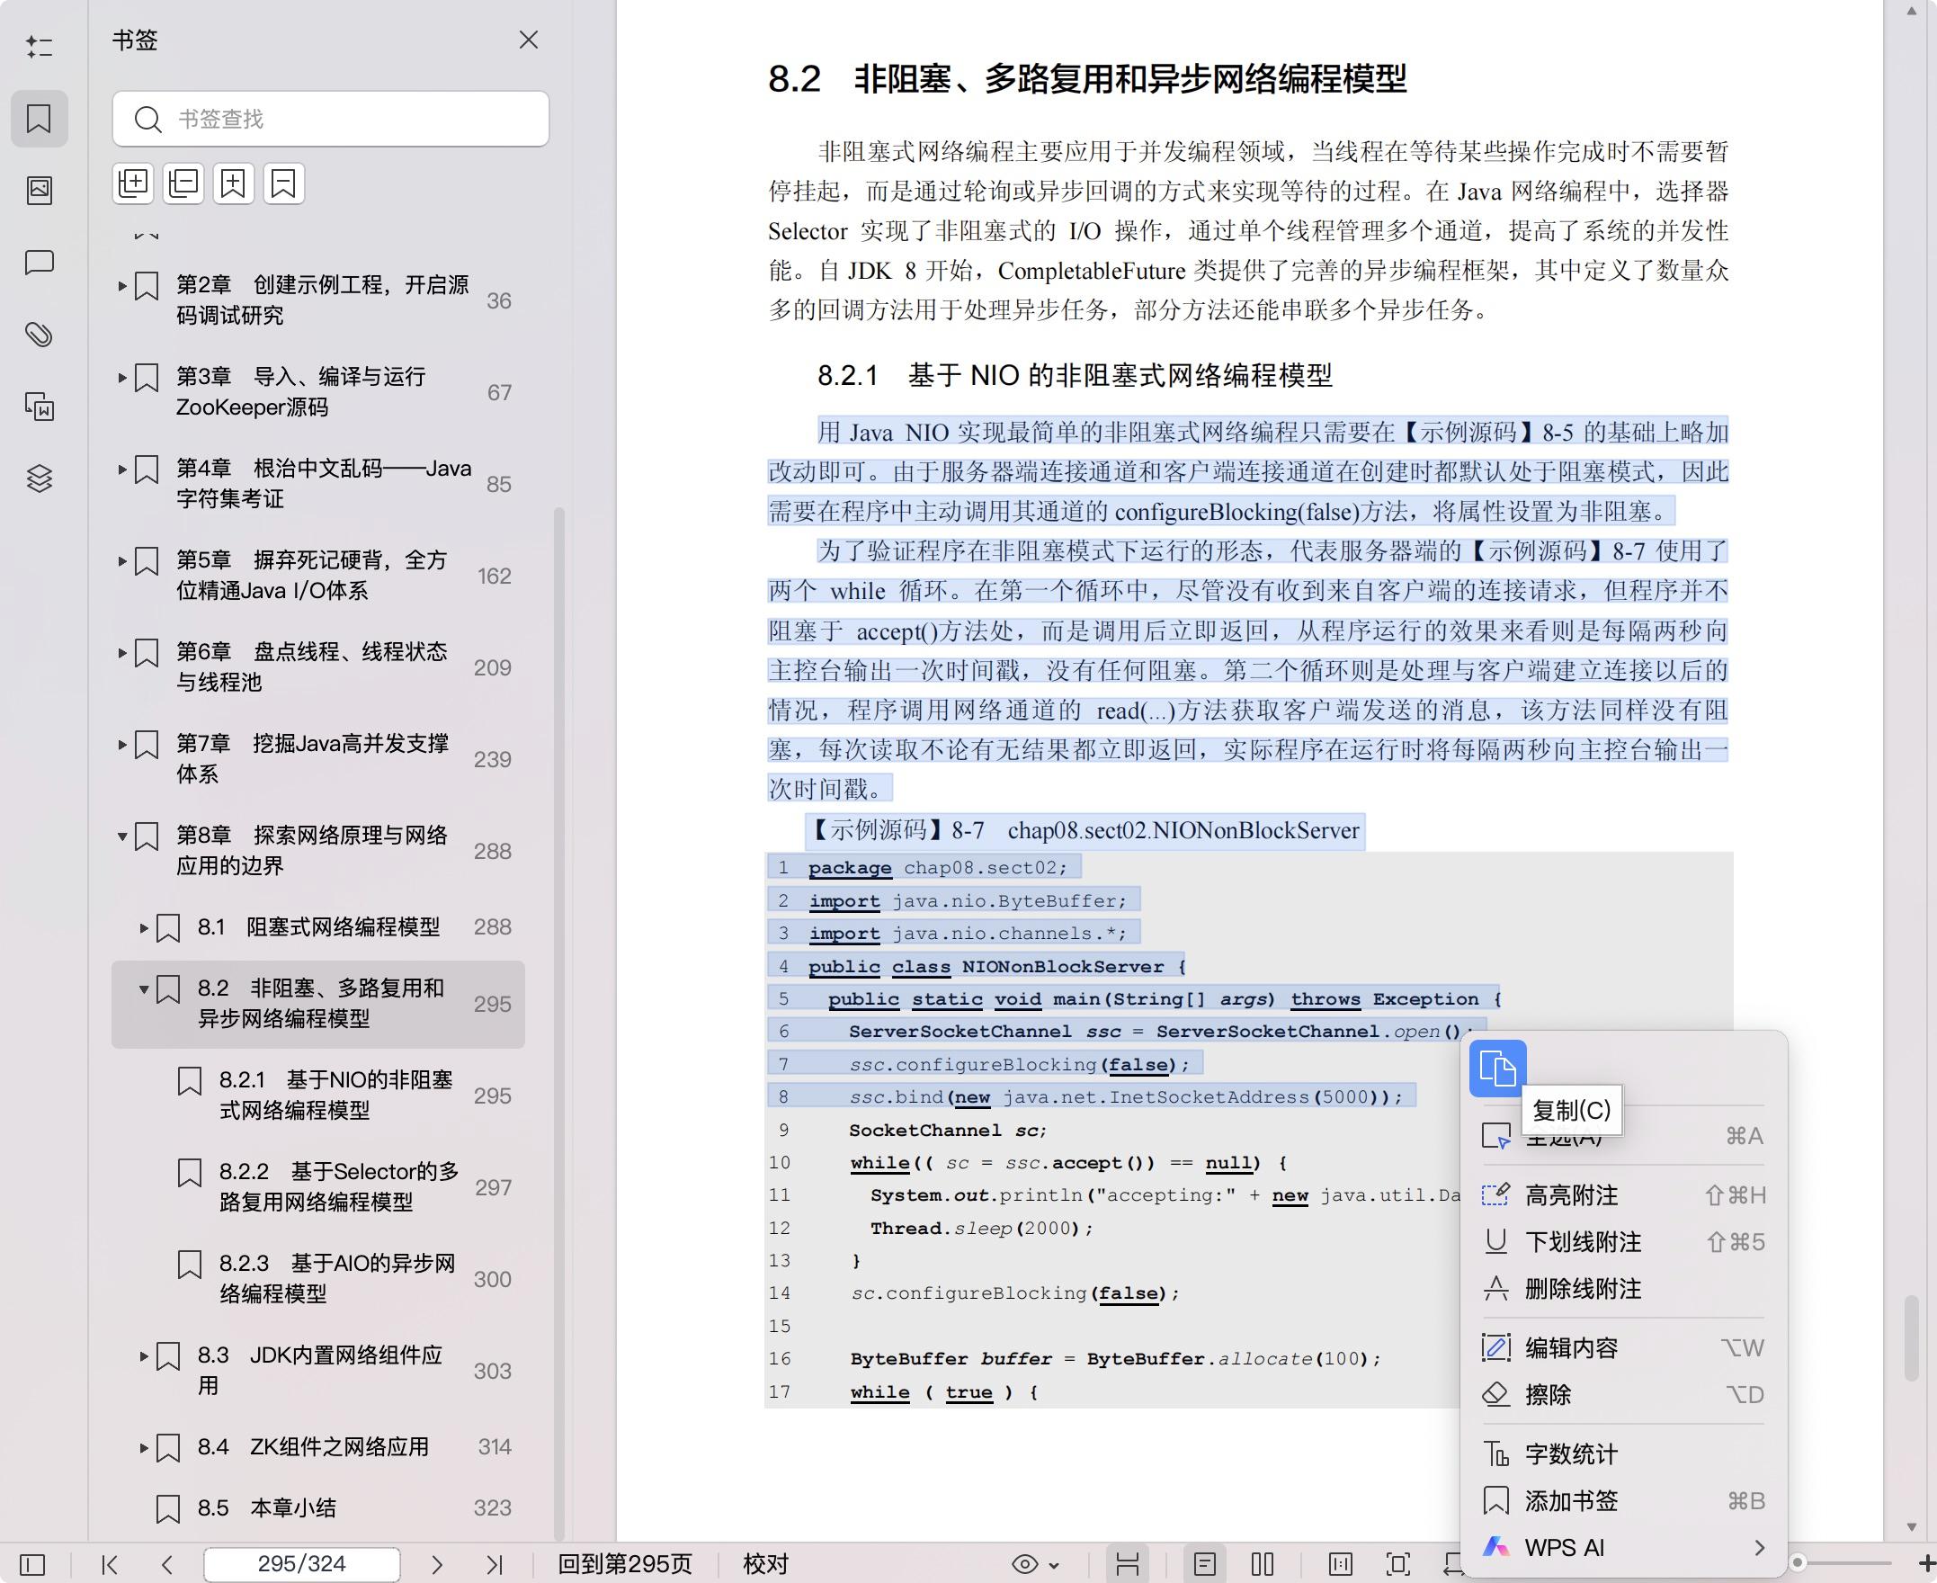Open the comments panel icon

[x=40, y=263]
